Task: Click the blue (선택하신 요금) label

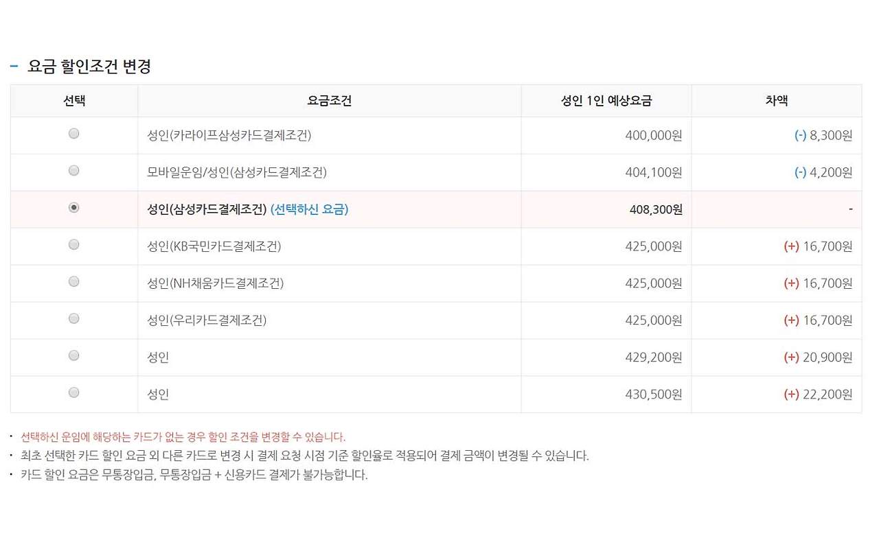Action: (x=309, y=209)
